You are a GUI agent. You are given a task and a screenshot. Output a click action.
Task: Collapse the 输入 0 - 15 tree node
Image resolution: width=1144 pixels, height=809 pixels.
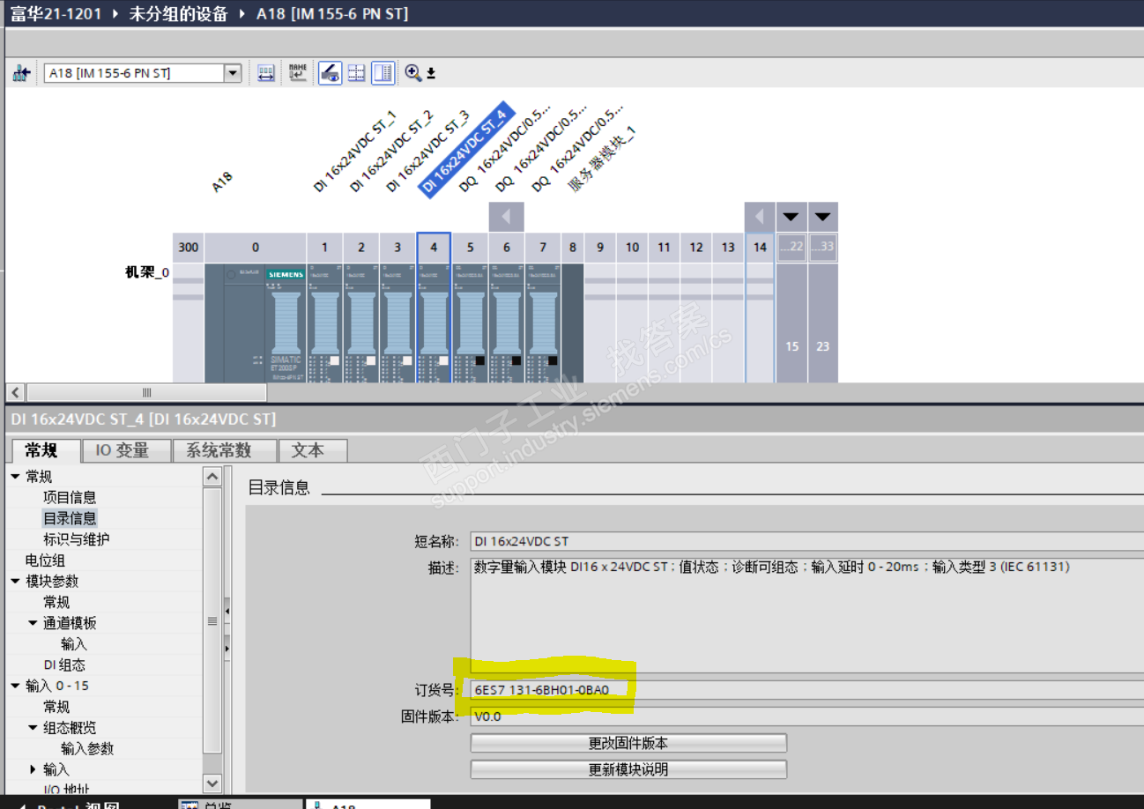coord(15,686)
